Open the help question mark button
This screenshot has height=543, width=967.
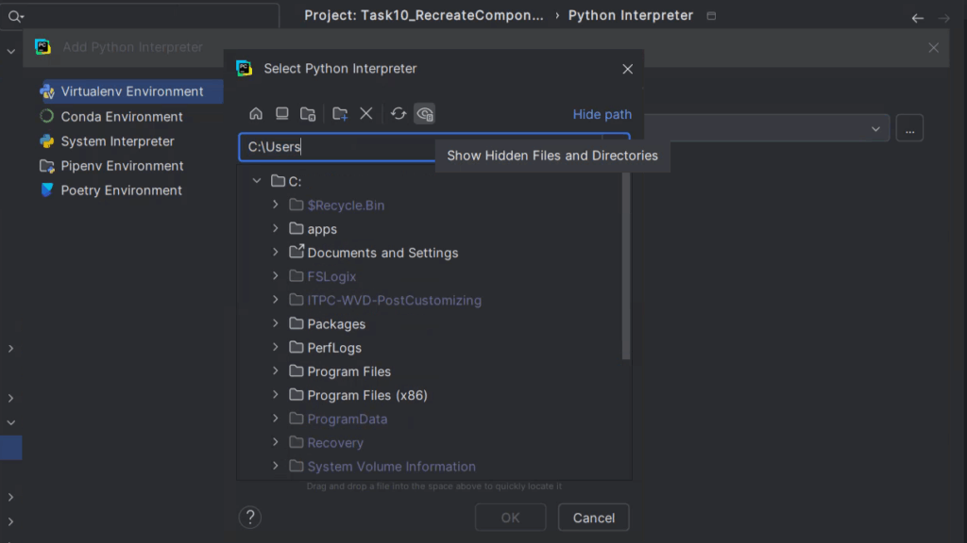[249, 517]
